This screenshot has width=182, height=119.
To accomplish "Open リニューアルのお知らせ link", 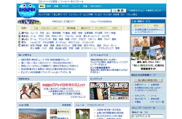I will pos(101,21).
